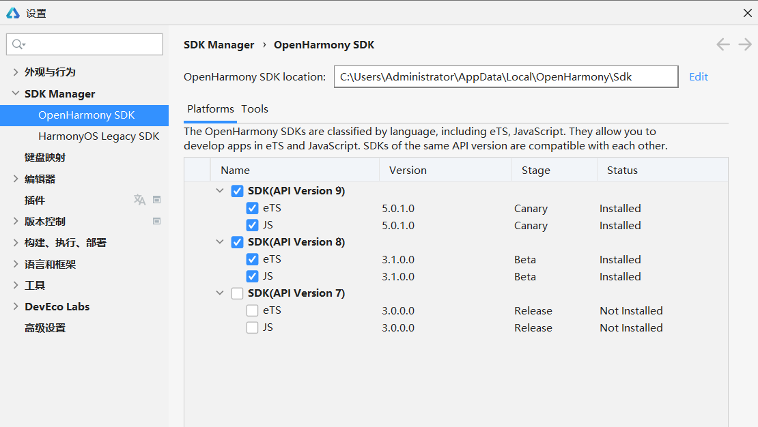Click the search magnifier icon
Image resolution: width=758 pixels, height=427 pixels.
pyautogui.click(x=18, y=44)
